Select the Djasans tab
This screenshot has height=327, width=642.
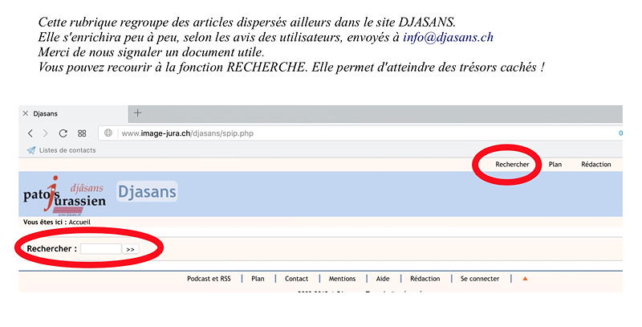(74, 113)
